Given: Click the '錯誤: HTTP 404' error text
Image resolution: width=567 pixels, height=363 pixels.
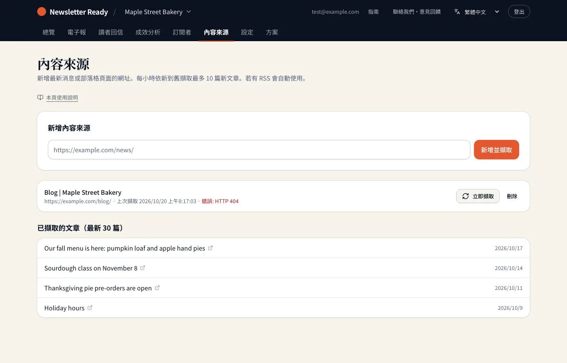Looking at the screenshot, I should point(220,201).
